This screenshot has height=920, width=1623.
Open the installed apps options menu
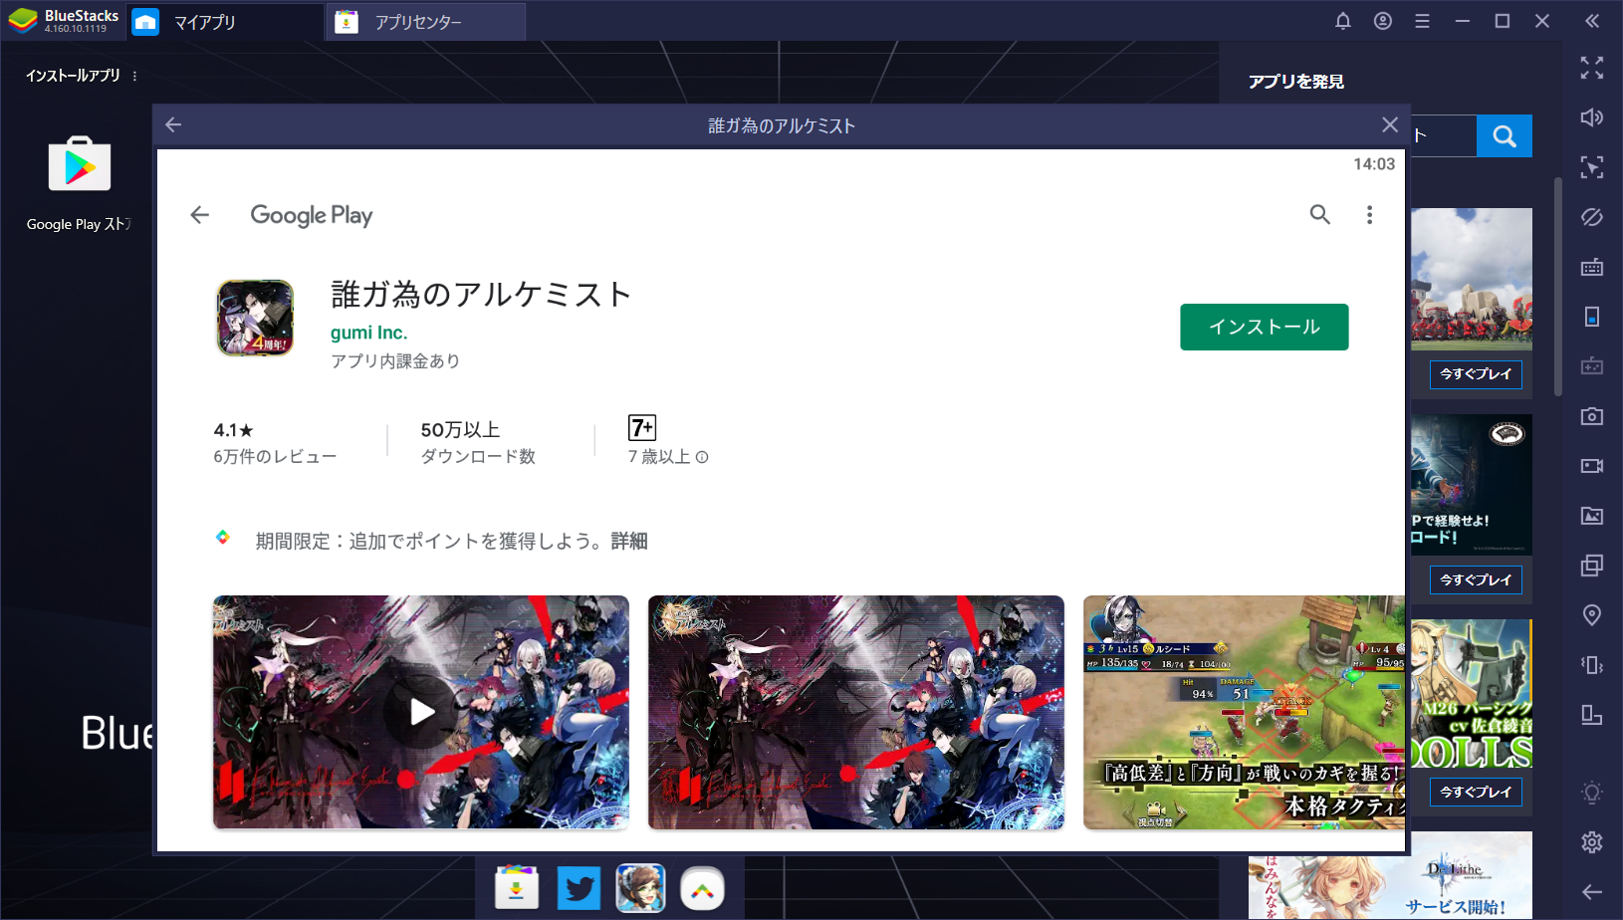click(134, 76)
